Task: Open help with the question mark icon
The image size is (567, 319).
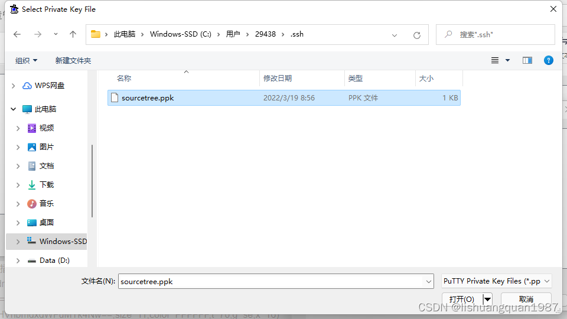Action: [549, 60]
